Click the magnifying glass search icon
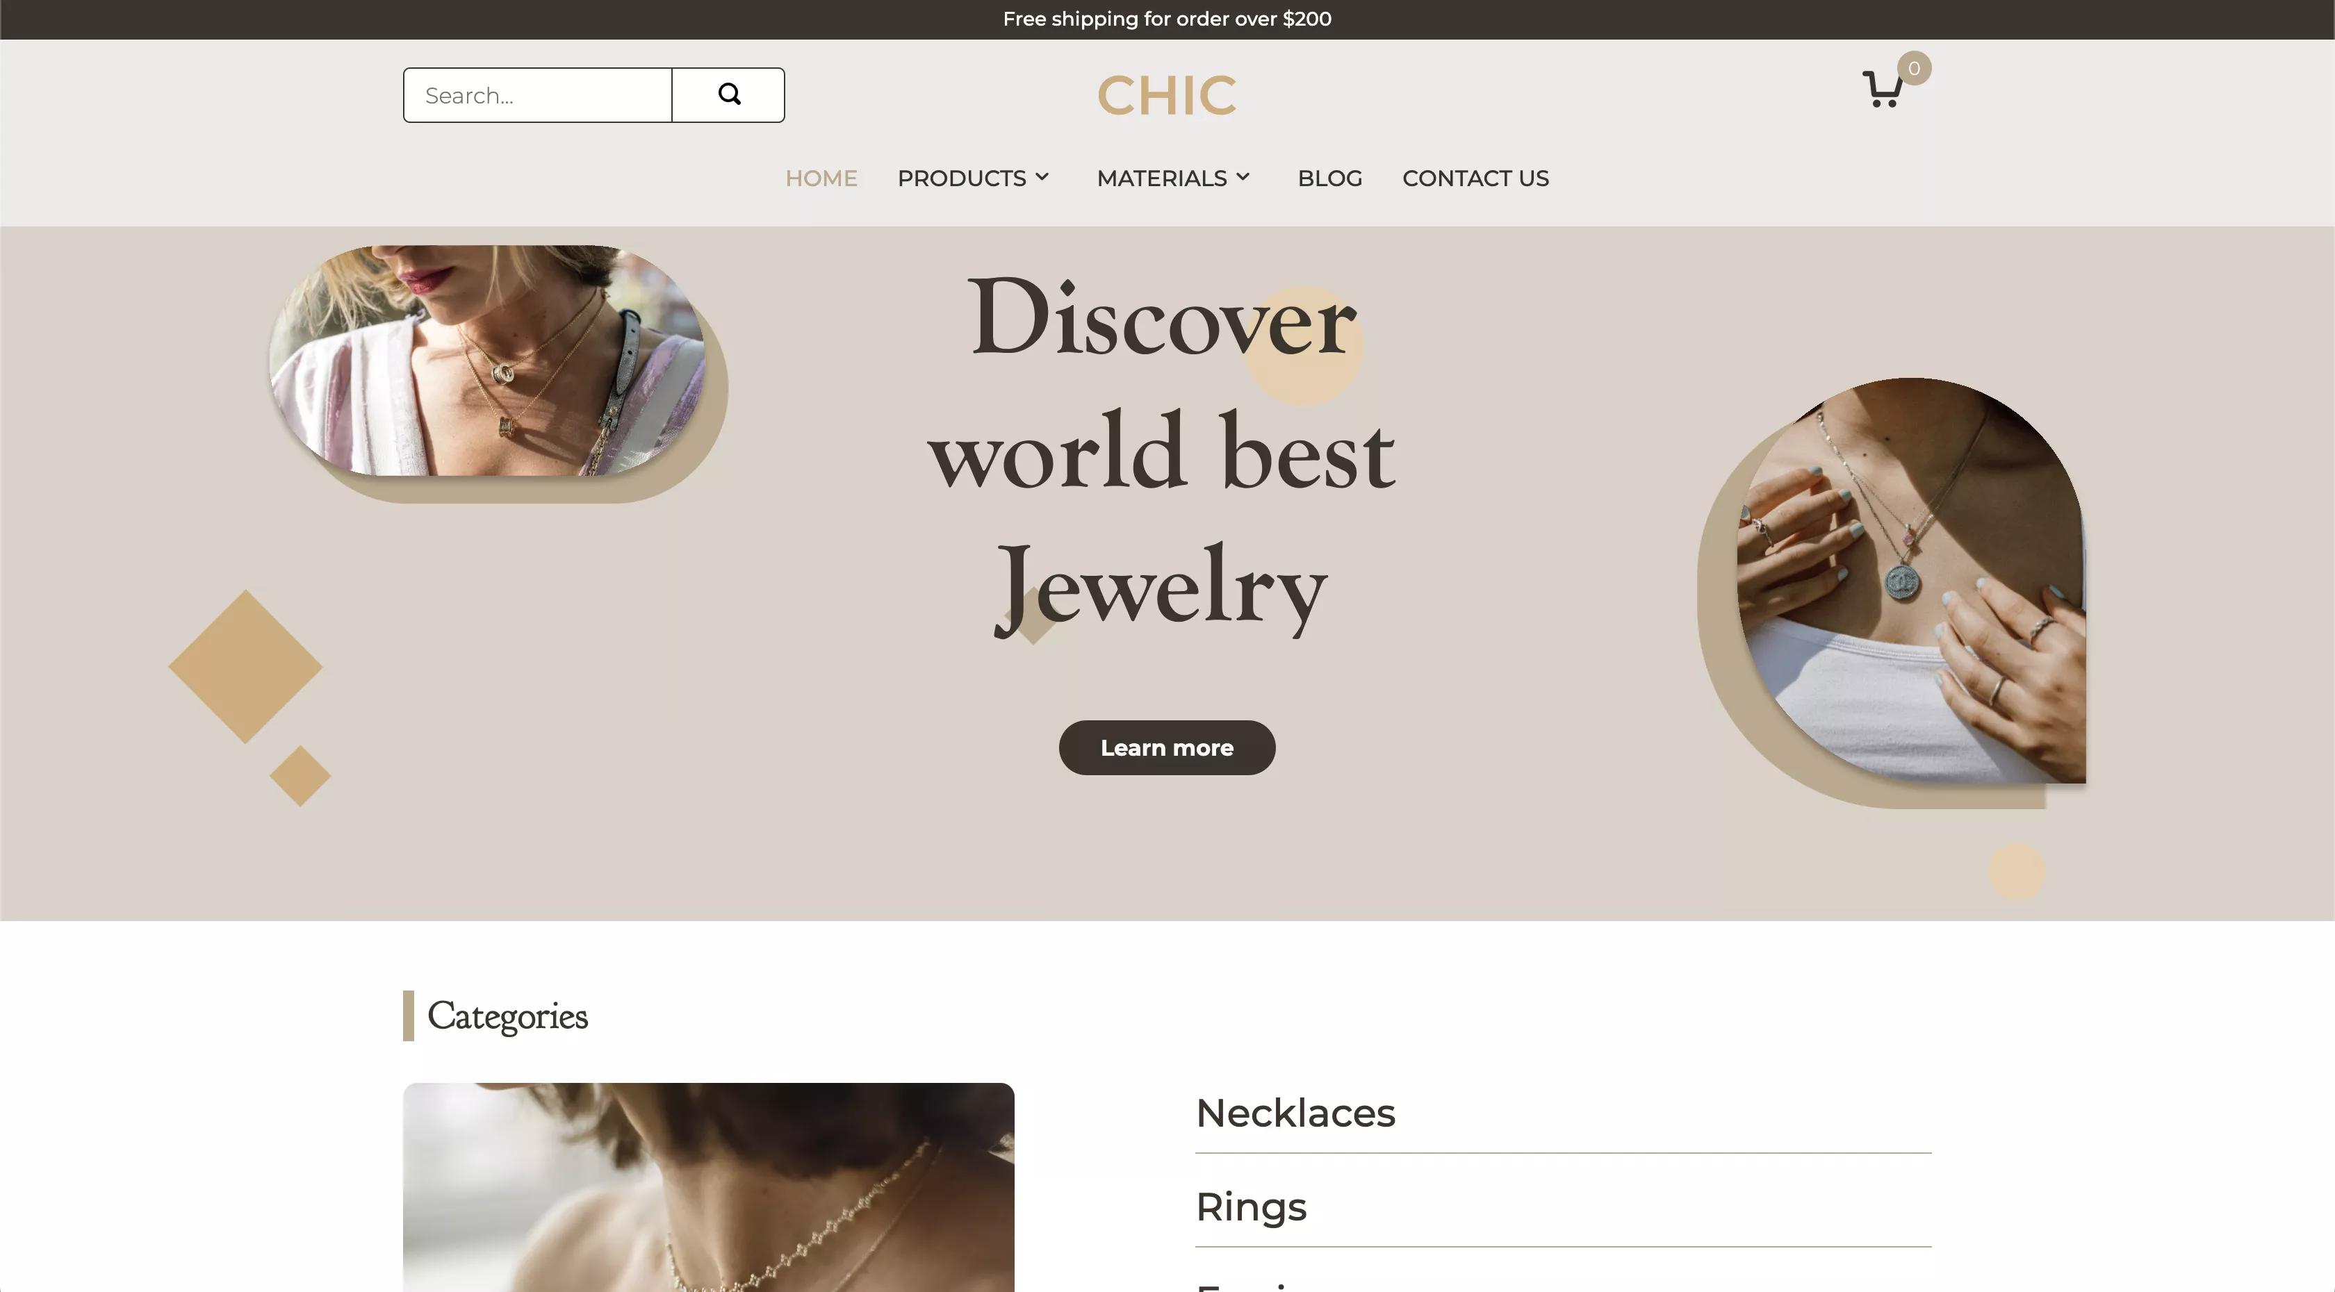 [x=729, y=94]
